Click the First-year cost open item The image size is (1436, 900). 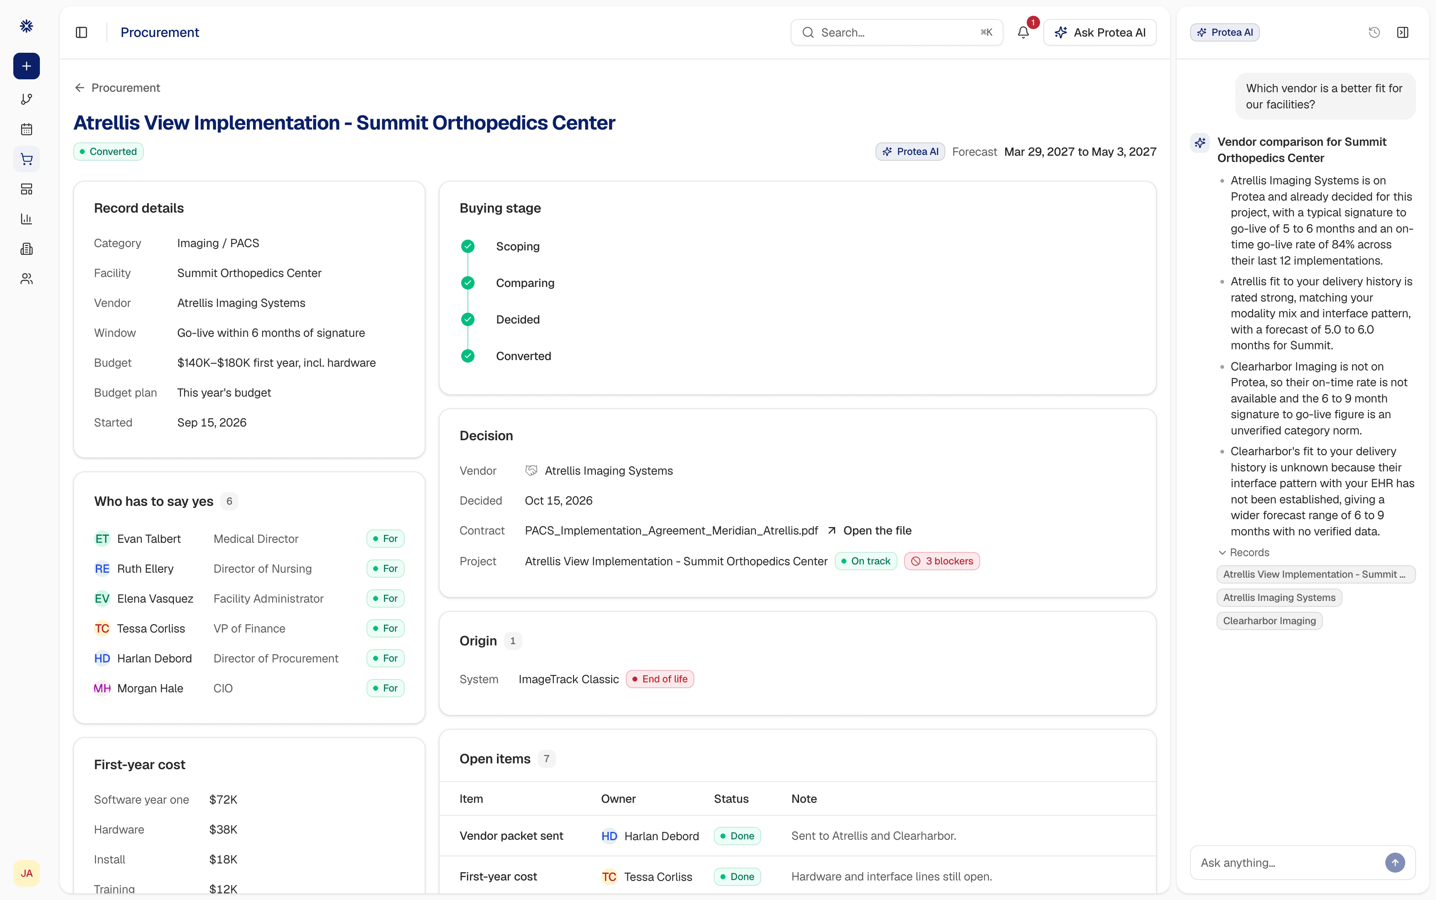coord(498,877)
